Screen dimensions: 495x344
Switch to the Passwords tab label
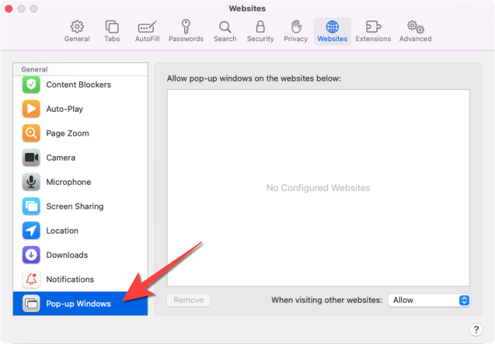(x=186, y=39)
